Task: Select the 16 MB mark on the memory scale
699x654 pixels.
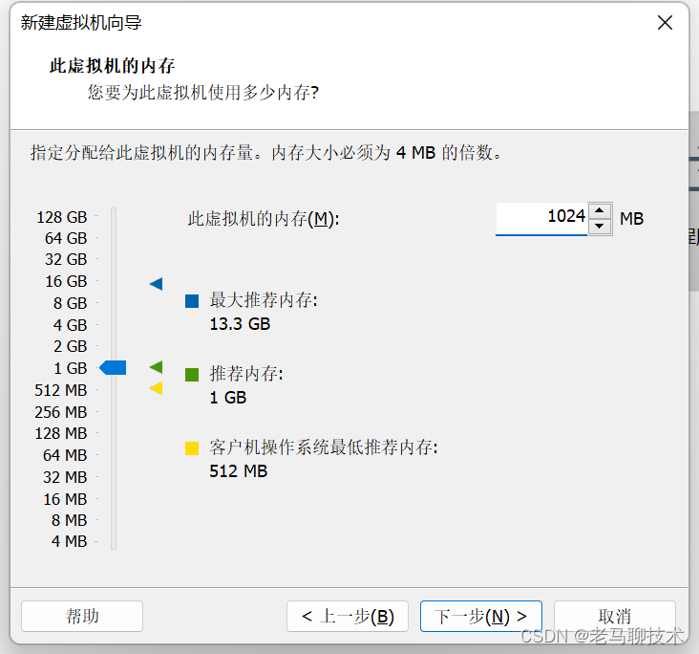Action: [x=65, y=499]
